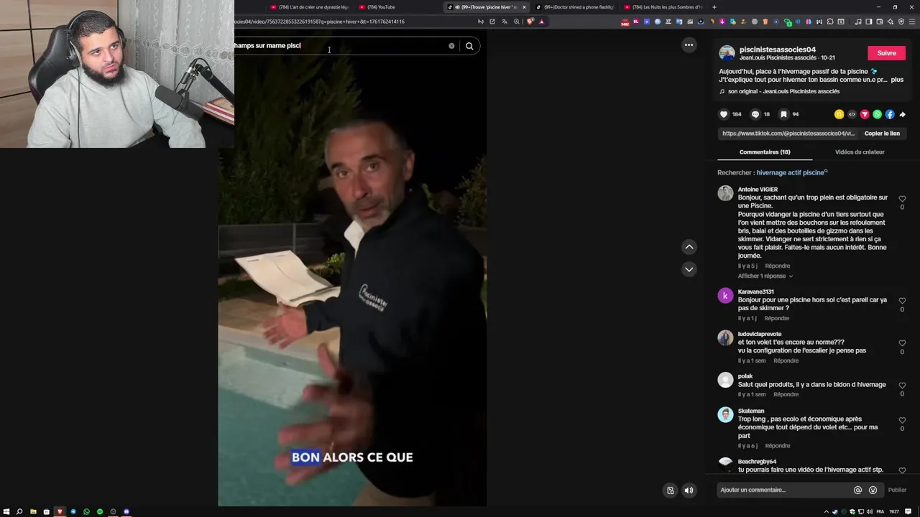920x517 pixels.
Task: Click the translate page icon
Action: (x=504, y=22)
